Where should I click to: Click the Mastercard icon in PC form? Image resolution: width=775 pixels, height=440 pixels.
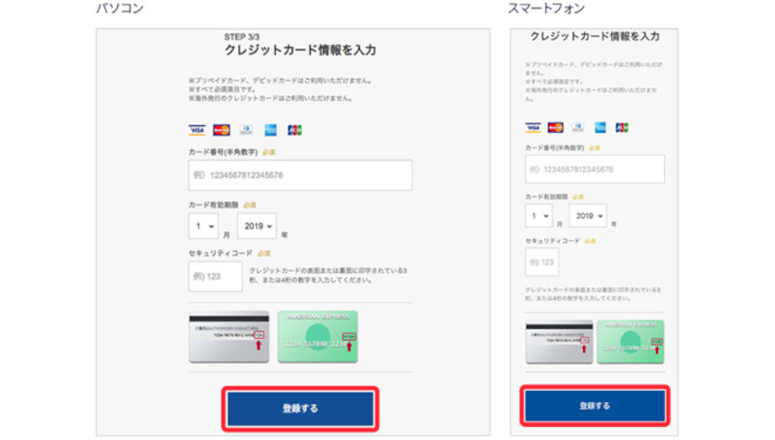[221, 130]
